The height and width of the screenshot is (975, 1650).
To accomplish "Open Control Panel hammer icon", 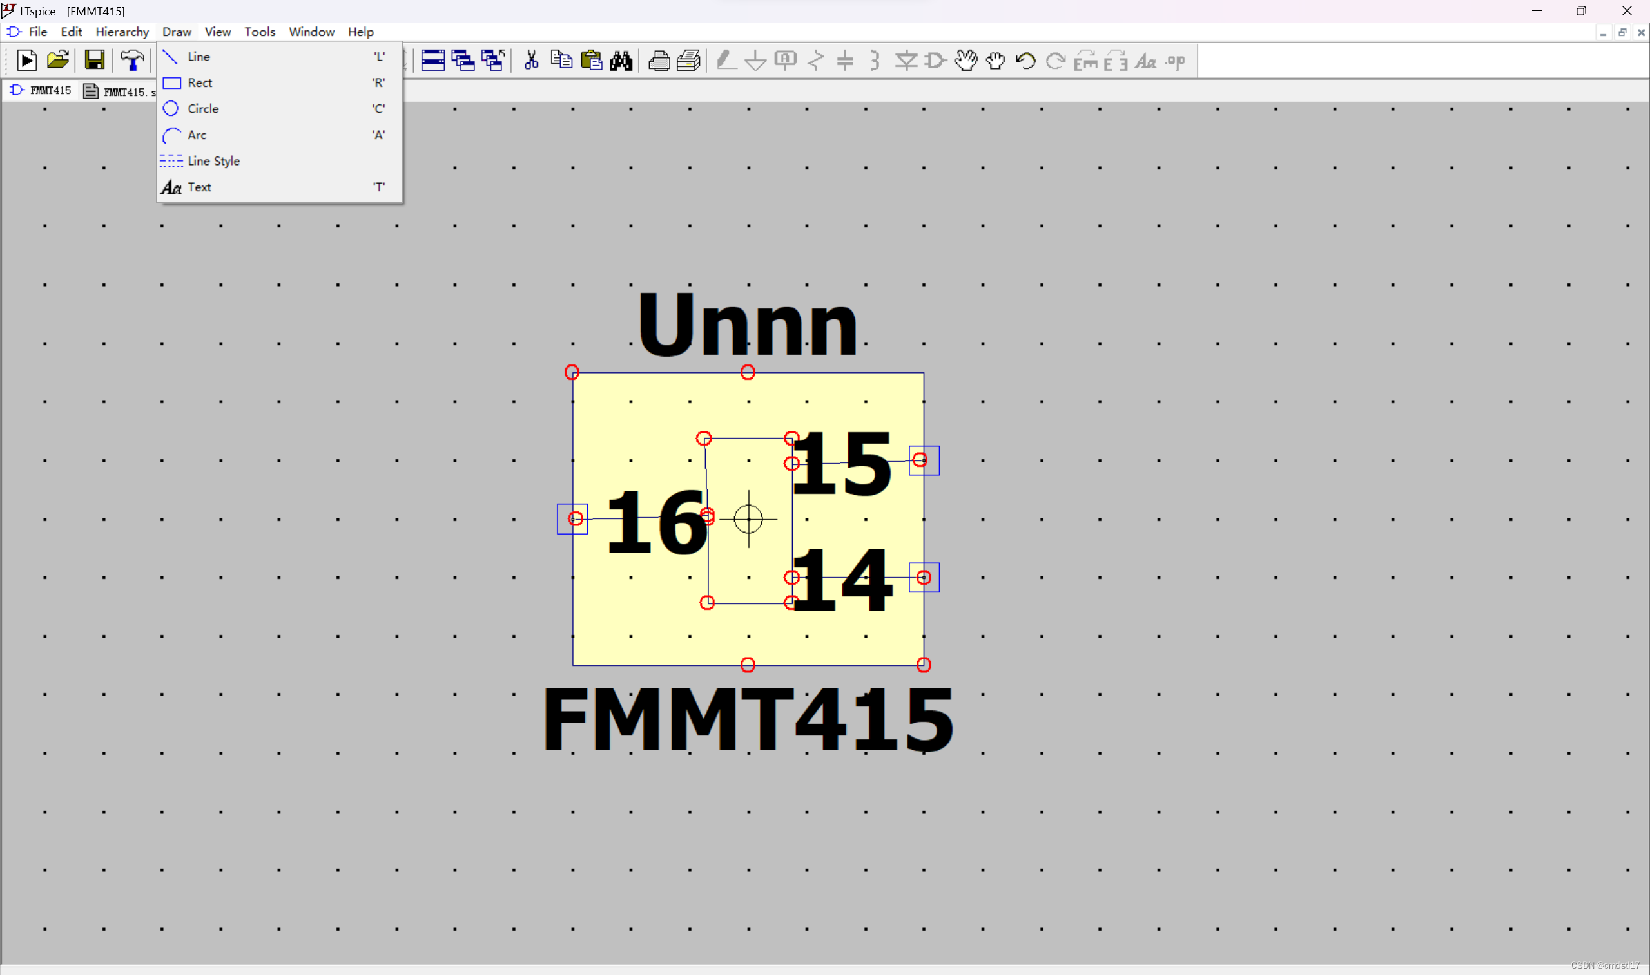I will 132,61.
